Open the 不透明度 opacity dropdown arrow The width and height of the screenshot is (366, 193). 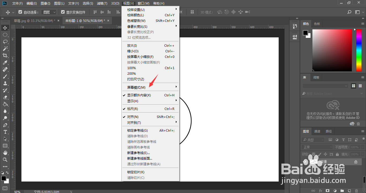tap(362, 147)
